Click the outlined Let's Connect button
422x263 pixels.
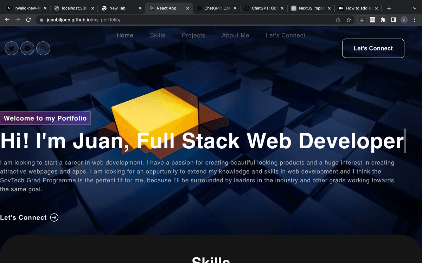(373, 48)
